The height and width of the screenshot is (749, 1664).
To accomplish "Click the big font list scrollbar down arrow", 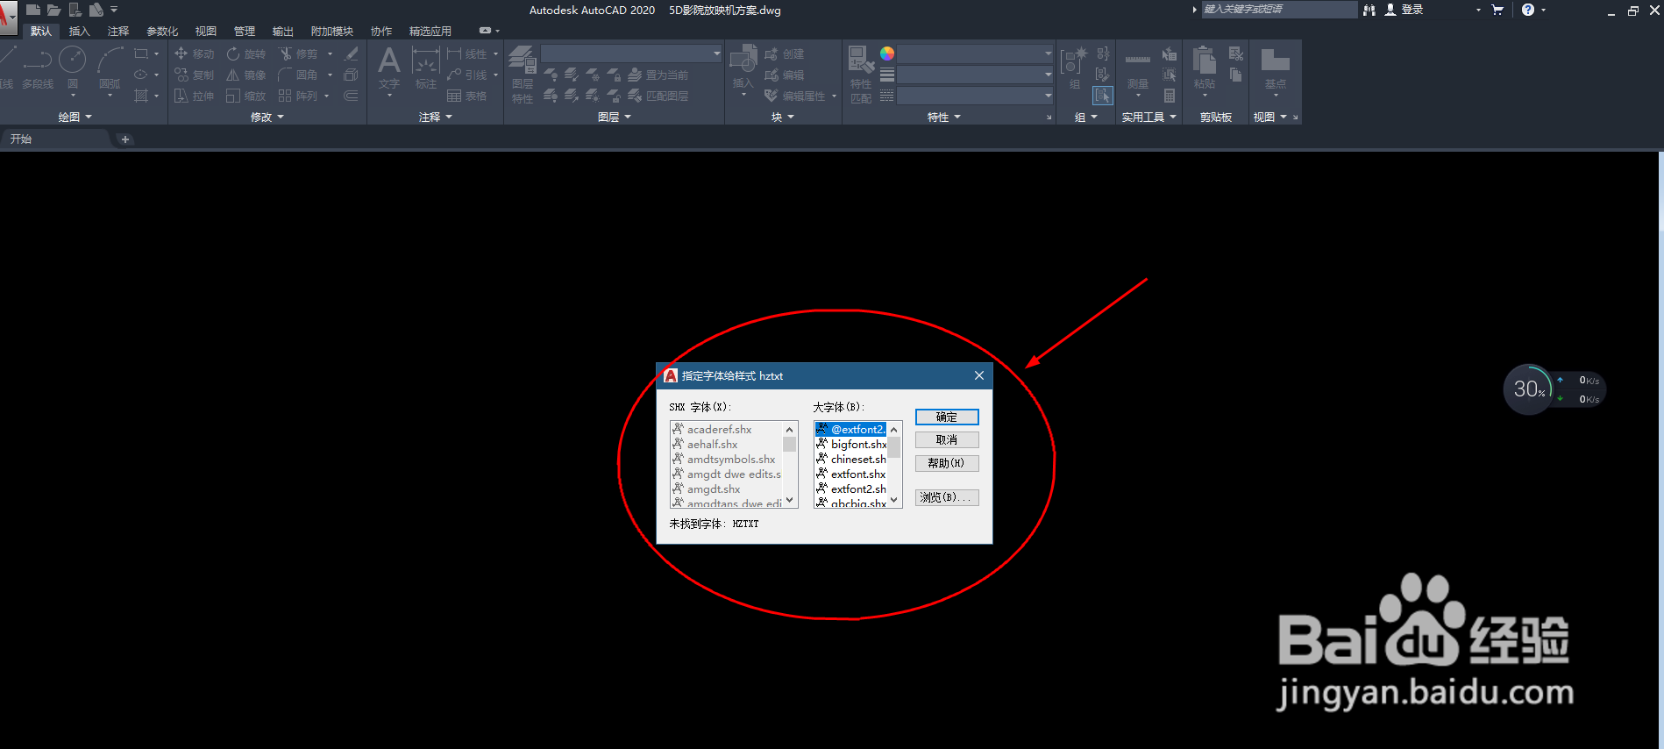I will (x=894, y=501).
